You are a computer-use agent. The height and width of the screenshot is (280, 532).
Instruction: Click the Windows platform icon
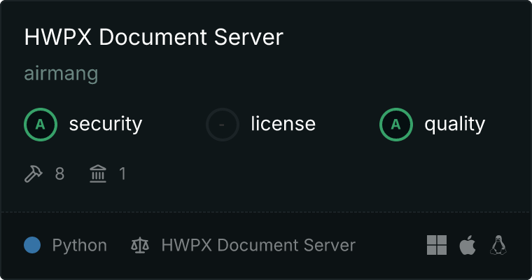(437, 245)
